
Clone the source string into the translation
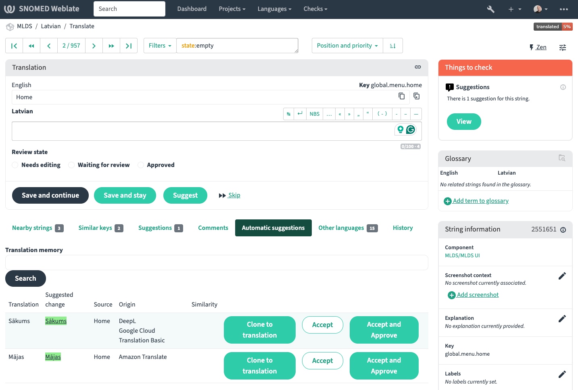point(417,96)
